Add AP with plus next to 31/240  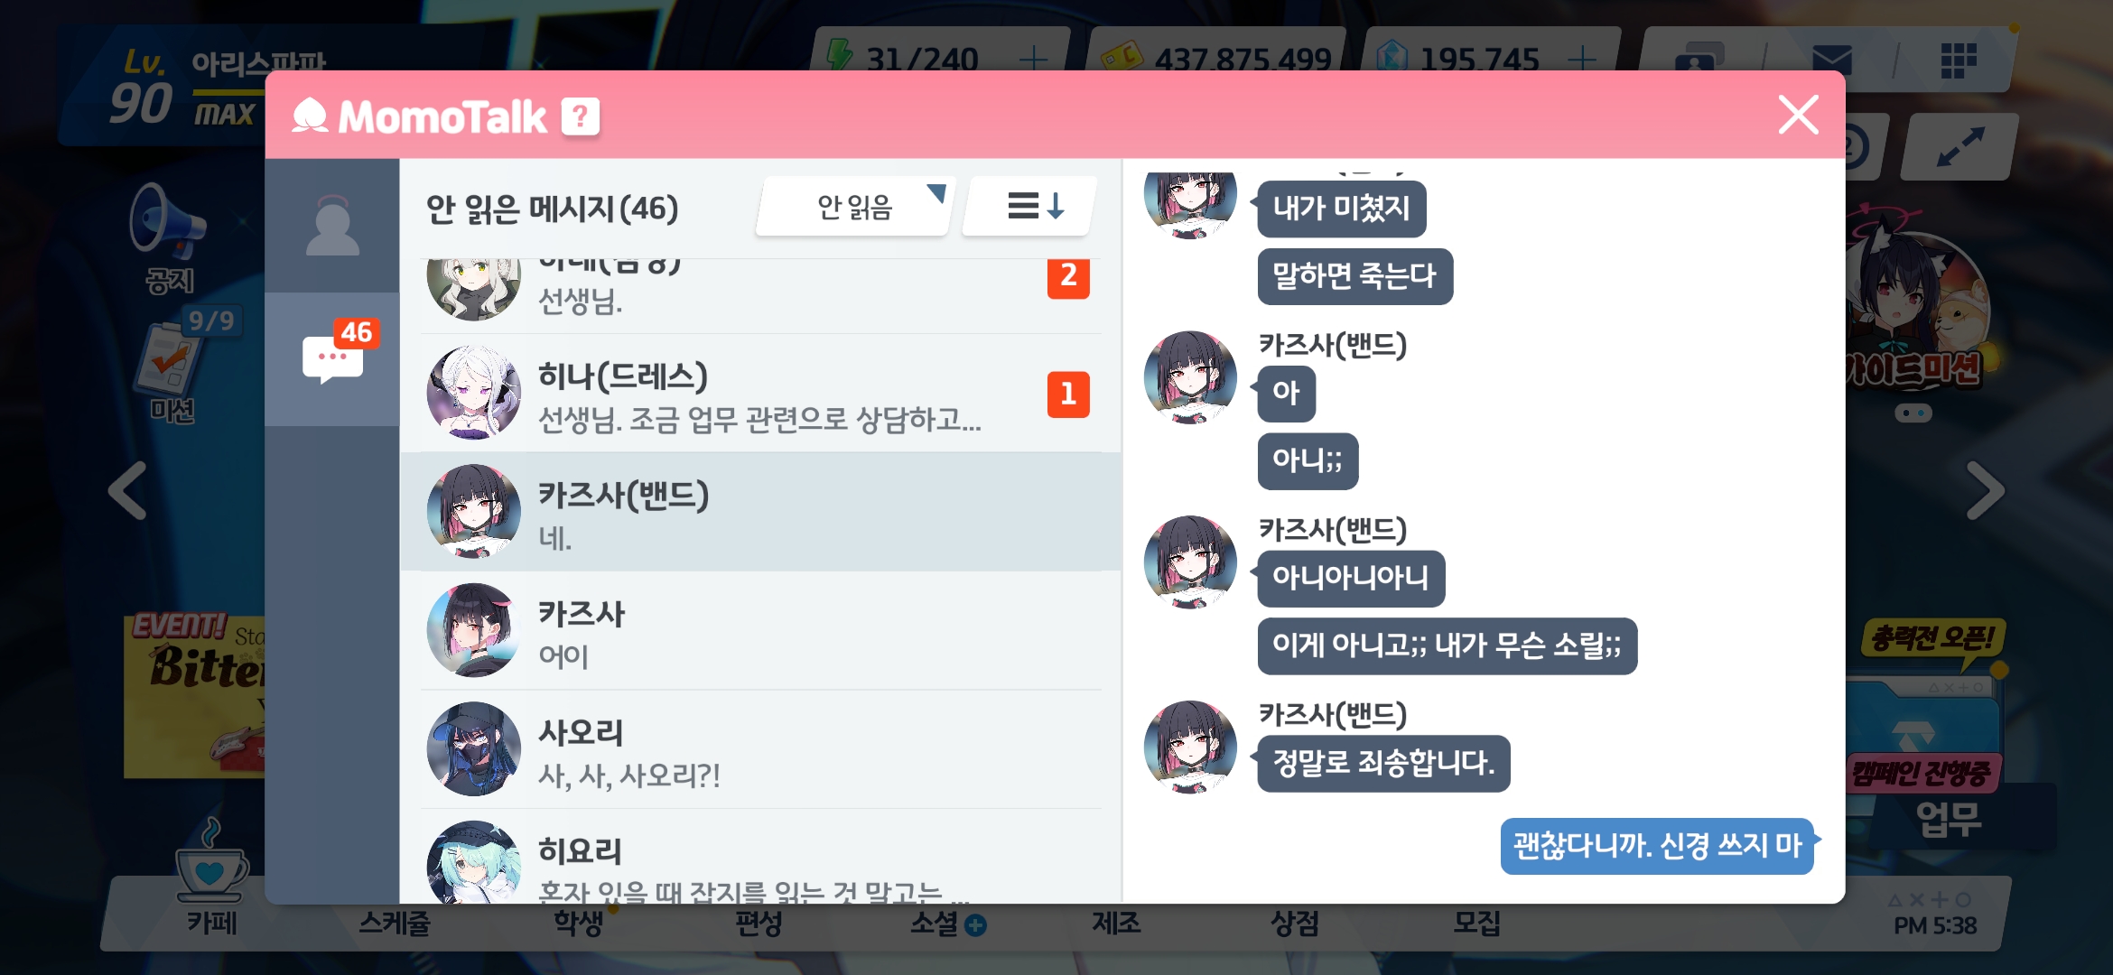[x=1032, y=60]
